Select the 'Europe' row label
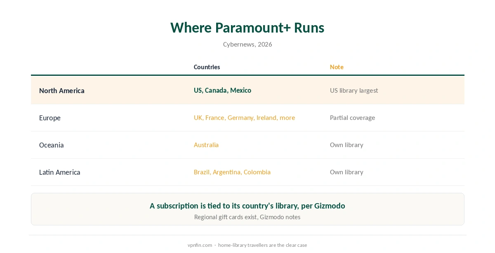This screenshot has width=495, height=253. pyautogui.click(x=50, y=118)
